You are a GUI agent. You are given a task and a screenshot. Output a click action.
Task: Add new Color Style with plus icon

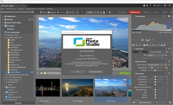tap(166, 55)
